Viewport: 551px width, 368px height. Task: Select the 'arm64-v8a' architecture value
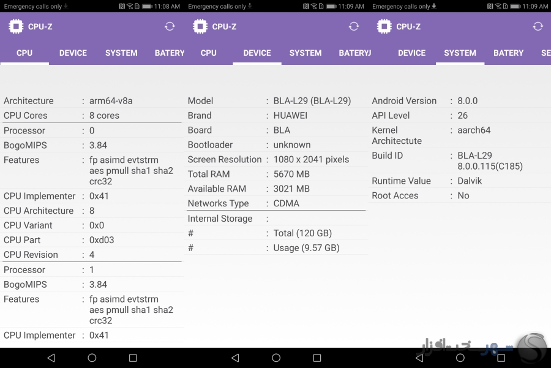click(111, 101)
